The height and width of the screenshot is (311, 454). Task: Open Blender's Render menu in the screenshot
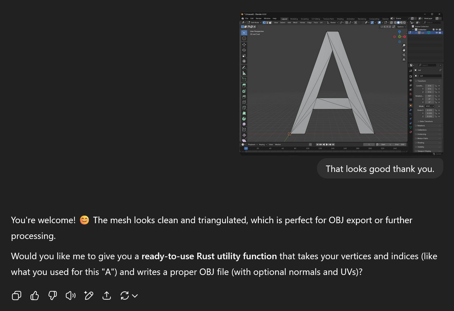point(259,19)
